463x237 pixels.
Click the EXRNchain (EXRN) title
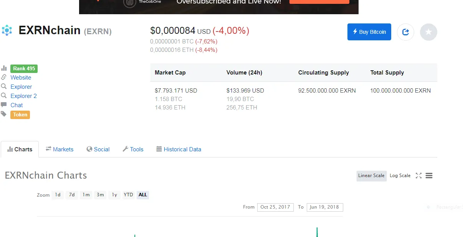coord(65,30)
